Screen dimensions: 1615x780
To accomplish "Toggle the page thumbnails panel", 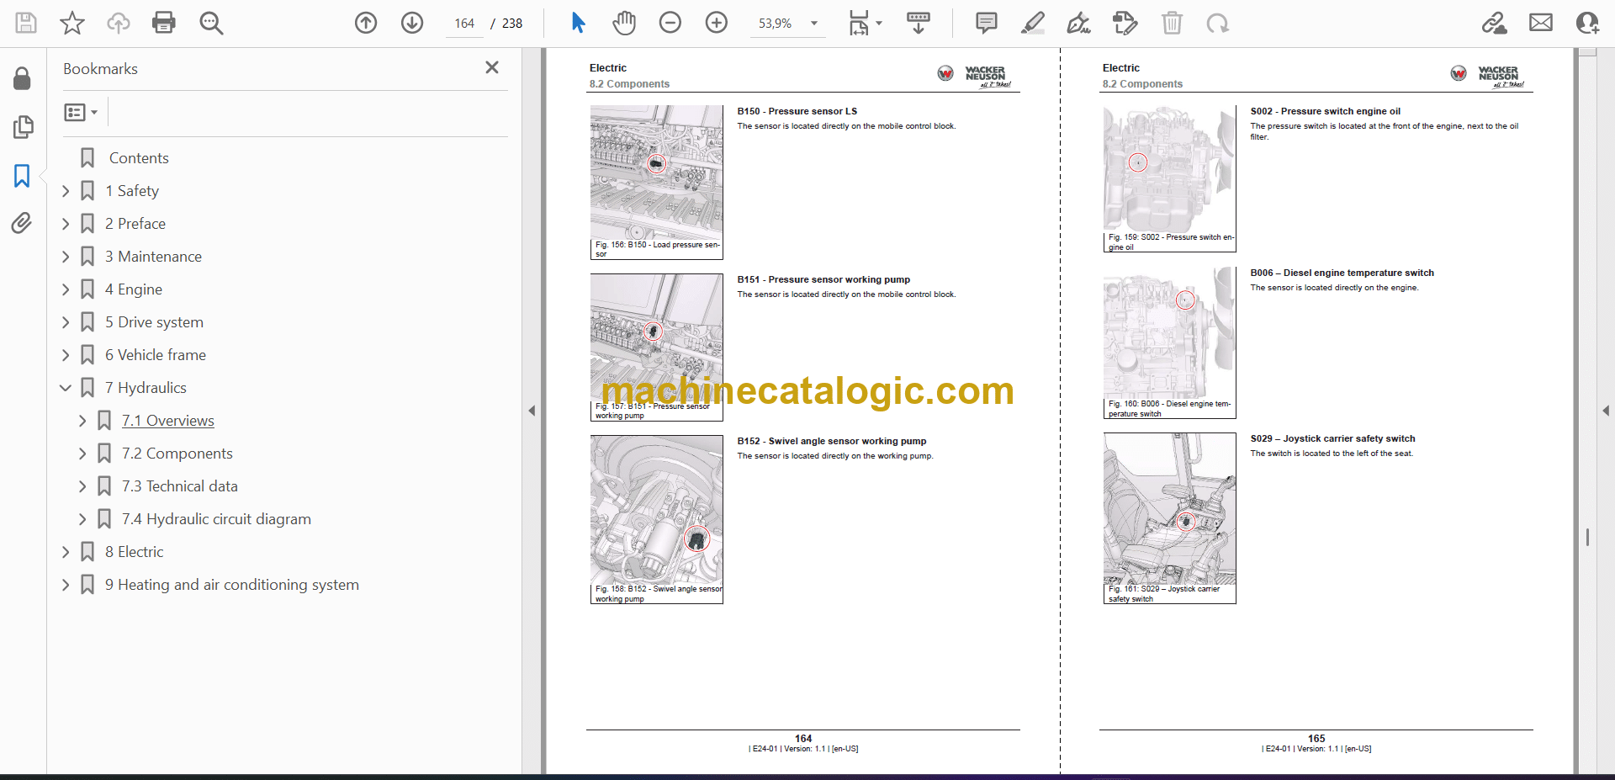I will pos(22,127).
